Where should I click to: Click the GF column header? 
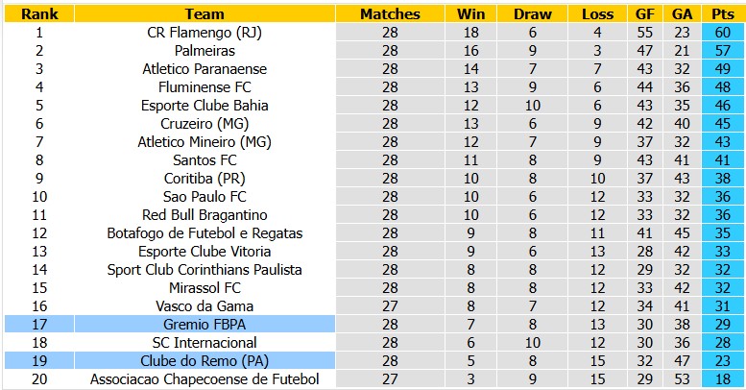tap(644, 13)
